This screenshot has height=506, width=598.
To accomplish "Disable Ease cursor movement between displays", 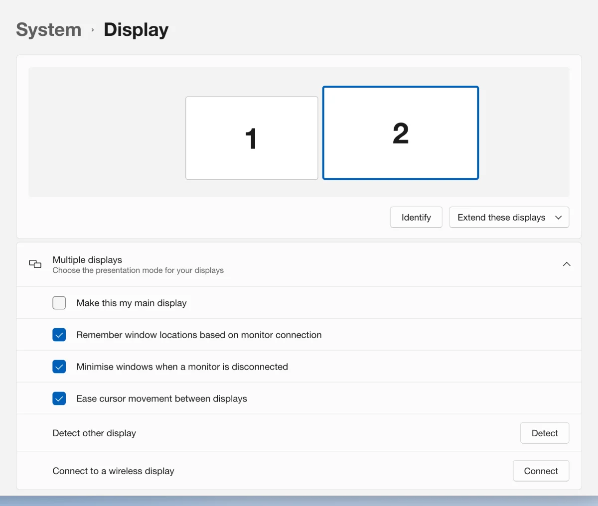I will coord(59,398).
